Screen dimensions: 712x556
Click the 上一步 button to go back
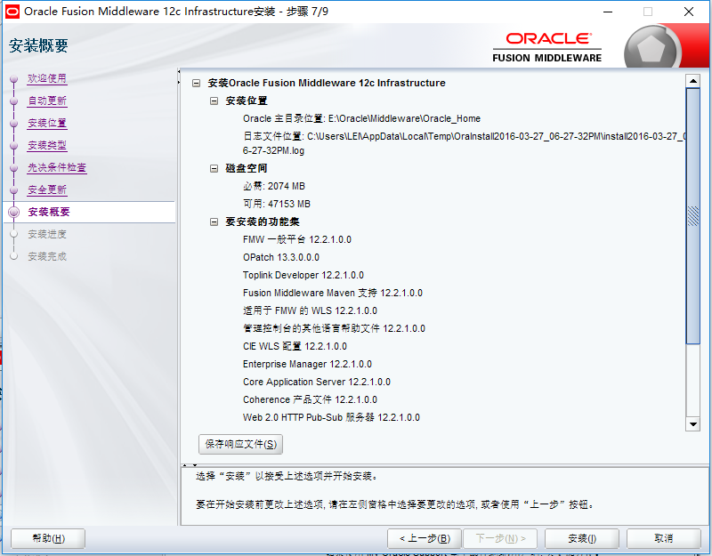pos(425,538)
